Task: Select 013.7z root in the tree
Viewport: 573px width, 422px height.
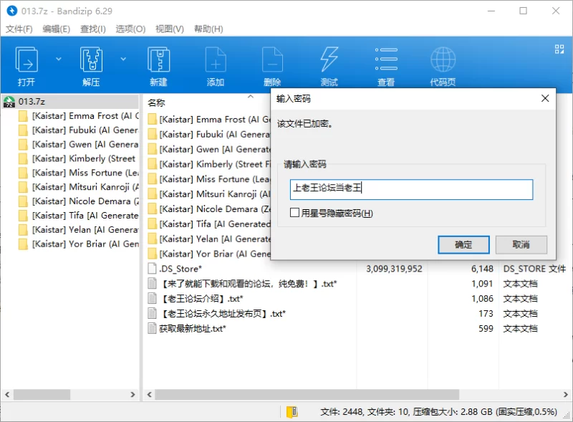Action: pos(70,102)
